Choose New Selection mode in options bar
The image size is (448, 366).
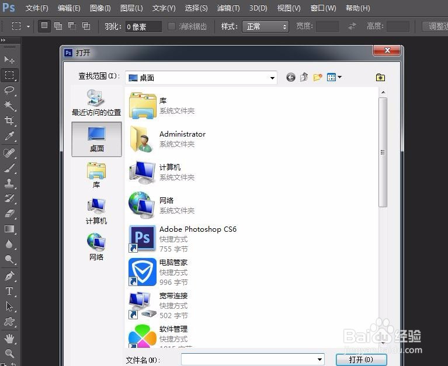tap(44, 26)
